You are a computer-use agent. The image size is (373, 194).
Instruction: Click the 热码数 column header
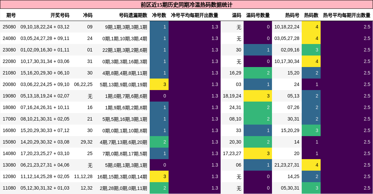click(311, 15)
